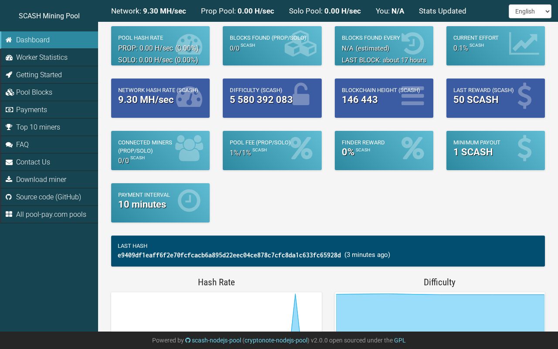Click the You: N/A header stat
Viewport: 558px width, 349px height.
[x=390, y=11]
